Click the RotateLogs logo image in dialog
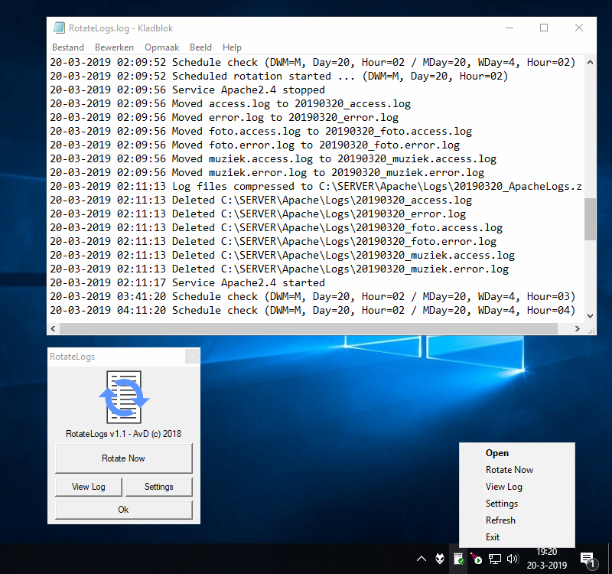Image resolution: width=612 pixels, height=574 pixels. (x=123, y=396)
